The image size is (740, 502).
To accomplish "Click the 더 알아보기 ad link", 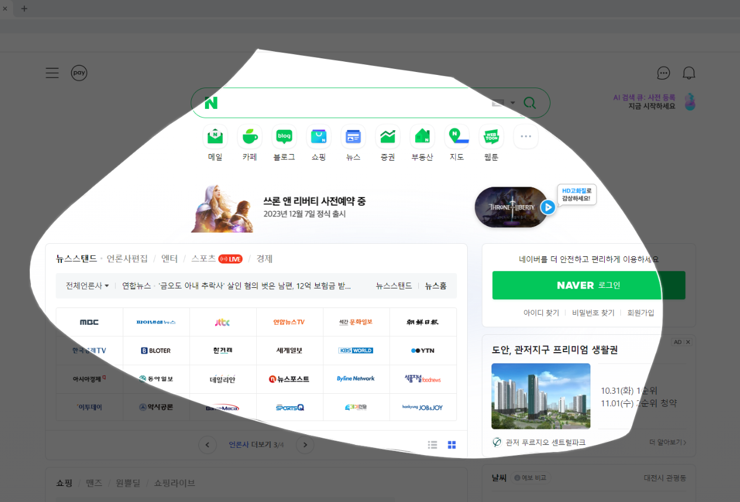I will pyautogui.click(x=668, y=443).
